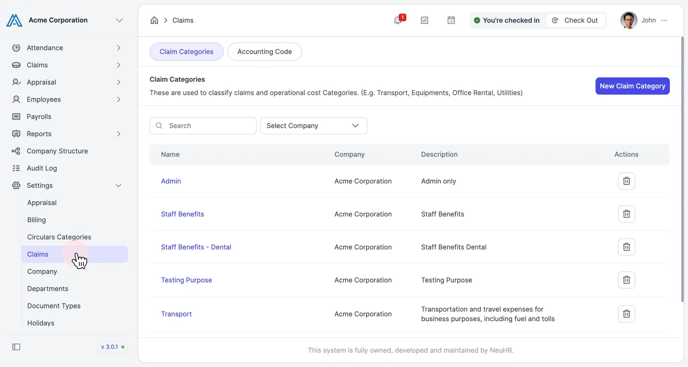The height and width of the screenshot is (367, 688).
Task: Click the Name column header
Action: point(170,154)
